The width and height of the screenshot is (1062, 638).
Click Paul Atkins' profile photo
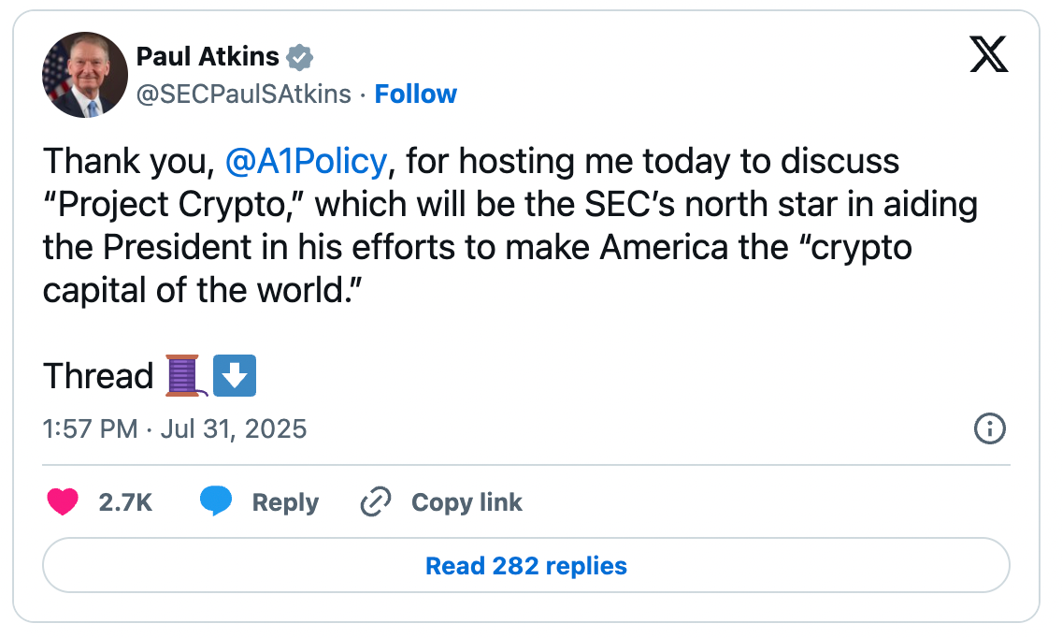(85, 75)
